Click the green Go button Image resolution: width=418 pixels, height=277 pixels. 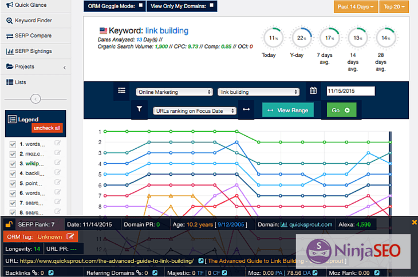[x=341, y=110]
